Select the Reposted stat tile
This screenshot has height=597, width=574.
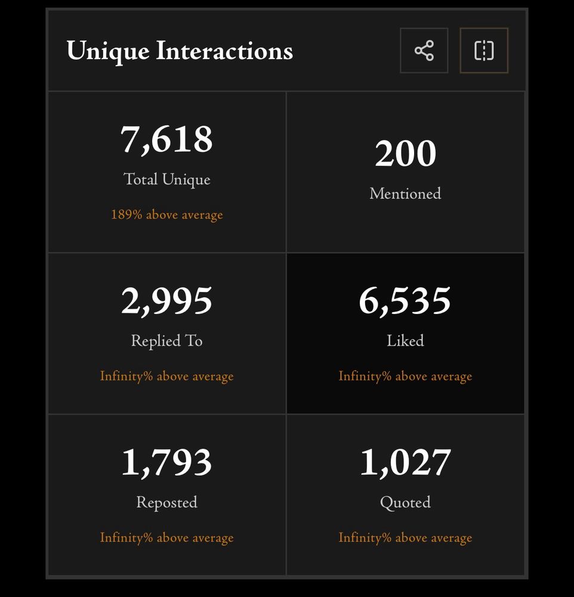pyautogui.click(x=167, y=493)
